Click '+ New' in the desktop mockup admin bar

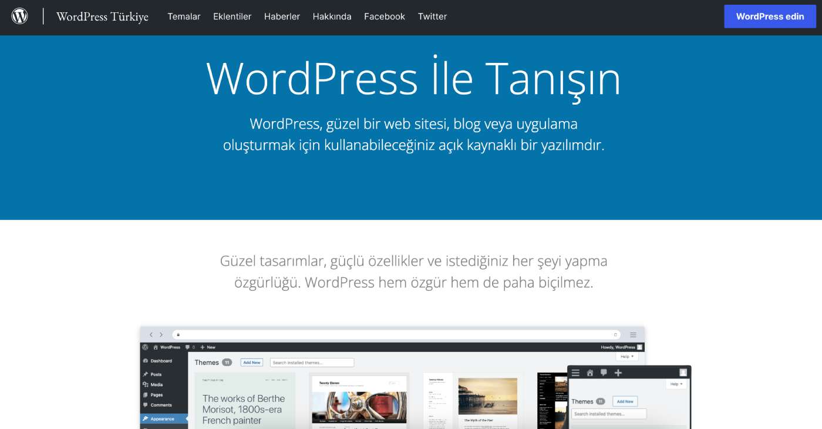pos(208,347)
